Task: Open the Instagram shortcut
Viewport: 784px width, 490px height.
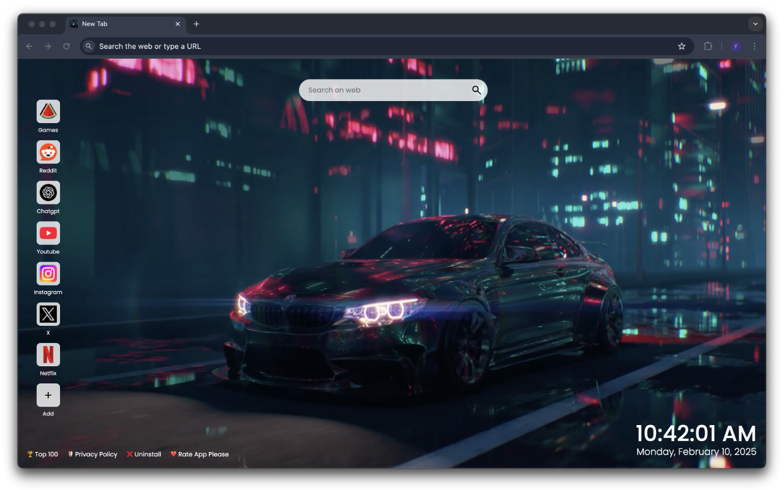Action: pyautogui.click(x=48, y=274)
